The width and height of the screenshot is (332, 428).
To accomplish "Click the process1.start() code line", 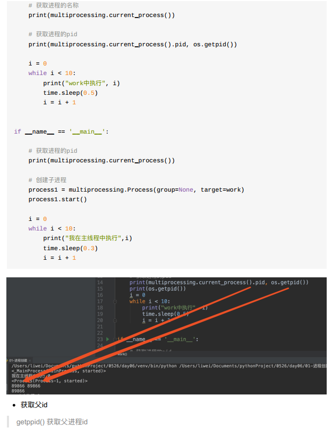I will (x=57, y=200).
